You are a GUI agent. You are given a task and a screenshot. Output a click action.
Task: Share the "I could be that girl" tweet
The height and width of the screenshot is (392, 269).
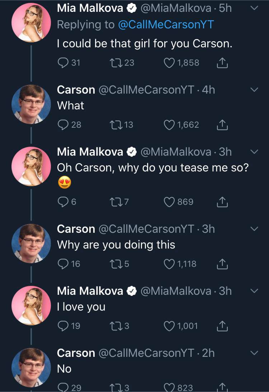click(223, 63)
